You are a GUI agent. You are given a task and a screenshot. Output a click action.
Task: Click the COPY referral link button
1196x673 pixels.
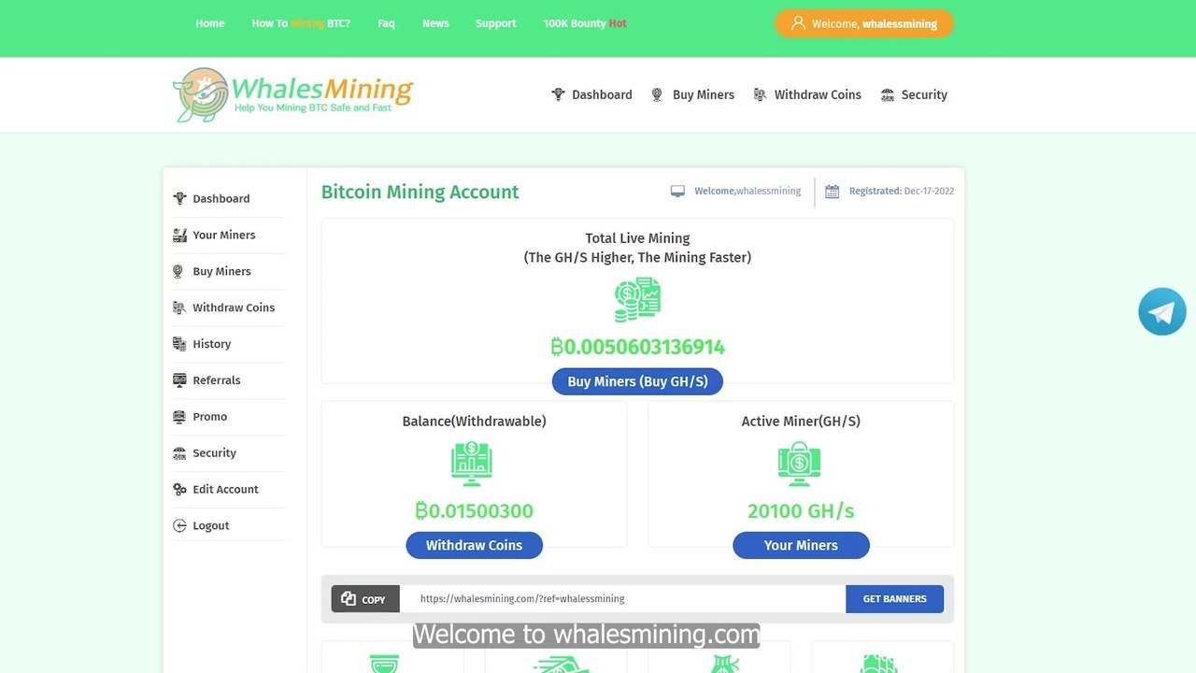tap(365, 599)
